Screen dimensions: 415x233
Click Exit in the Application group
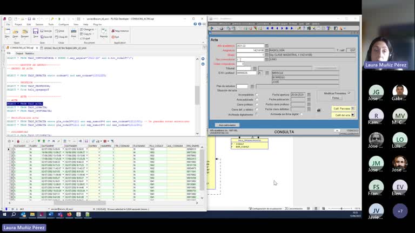[116, 37]
